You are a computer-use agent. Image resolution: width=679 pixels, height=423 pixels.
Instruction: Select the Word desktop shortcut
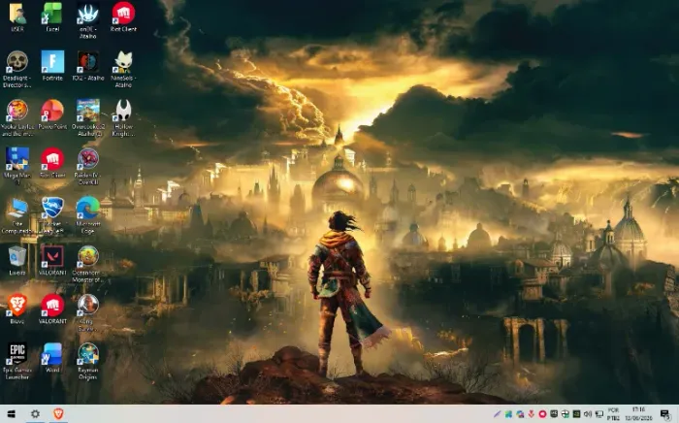pyautogui.click(x=52, y=358)
